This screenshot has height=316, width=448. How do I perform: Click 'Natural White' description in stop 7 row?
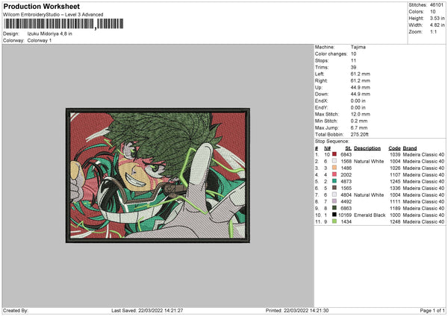[x=369, y=195]
